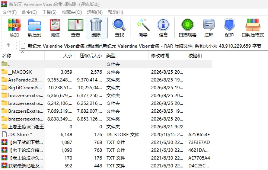Click the icon of 【老王论坛永久... file
The height and width of the screenshot is (170, 268).
(x=4, y=158)
